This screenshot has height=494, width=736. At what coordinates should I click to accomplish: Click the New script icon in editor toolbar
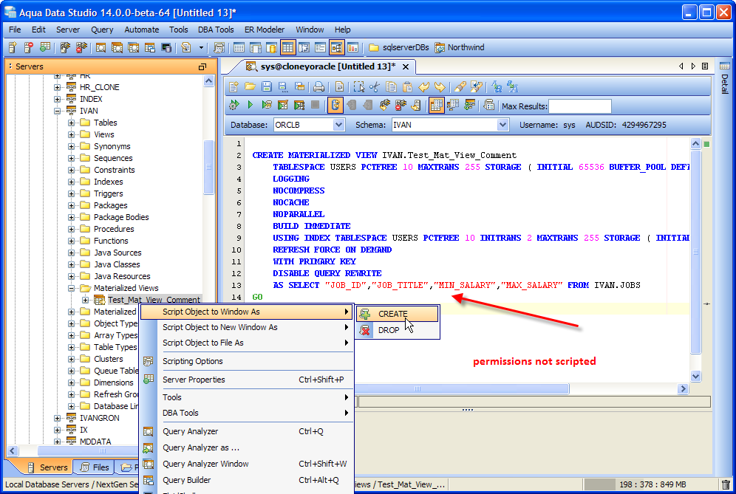234,87
